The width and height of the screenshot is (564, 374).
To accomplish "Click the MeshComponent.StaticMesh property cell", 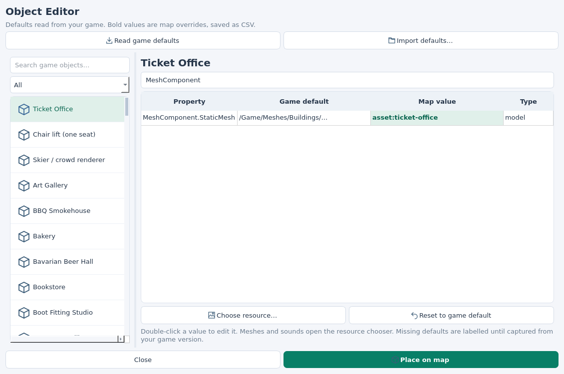I will click(189, 118).
